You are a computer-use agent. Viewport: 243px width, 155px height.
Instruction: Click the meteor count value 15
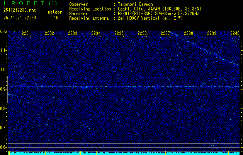pyautogui.click(x=56, y=18)
